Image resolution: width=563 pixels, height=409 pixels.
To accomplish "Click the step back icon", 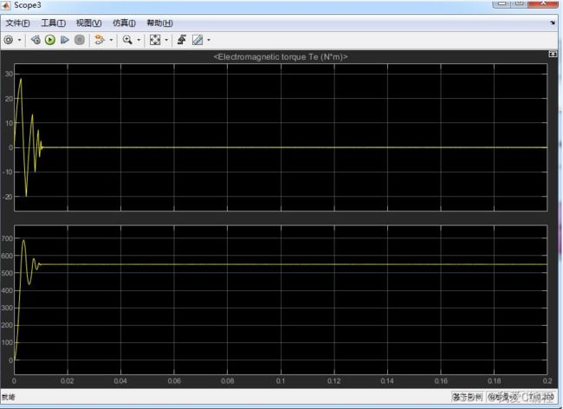I will pyautogui.click(x=36, y=40).
